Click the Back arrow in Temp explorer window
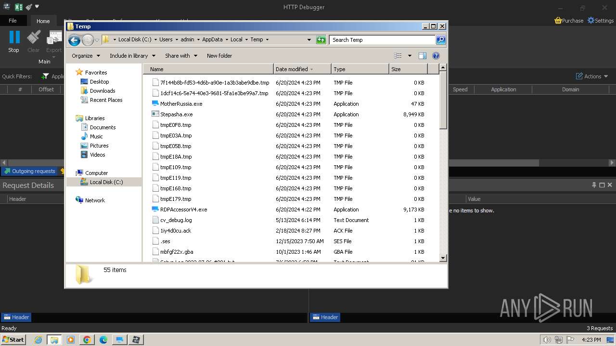 [x=74, y=40]
